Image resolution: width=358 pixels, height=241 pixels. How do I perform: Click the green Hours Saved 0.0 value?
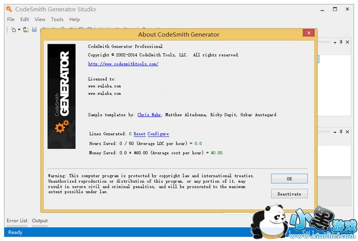click(x=198, y=144)
